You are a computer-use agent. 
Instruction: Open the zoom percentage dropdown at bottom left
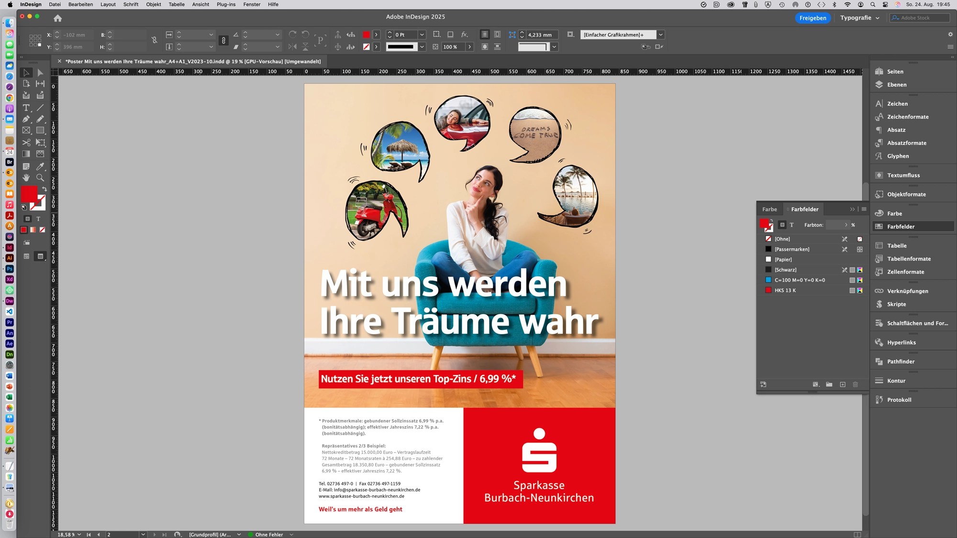coord(79,535)
